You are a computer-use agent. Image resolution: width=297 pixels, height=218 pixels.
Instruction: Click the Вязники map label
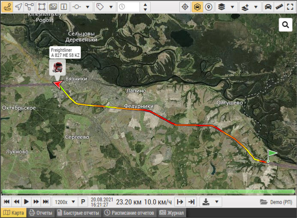coord(76,79)
